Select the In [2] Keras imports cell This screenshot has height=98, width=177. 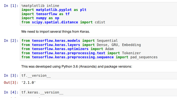(98, 49)
